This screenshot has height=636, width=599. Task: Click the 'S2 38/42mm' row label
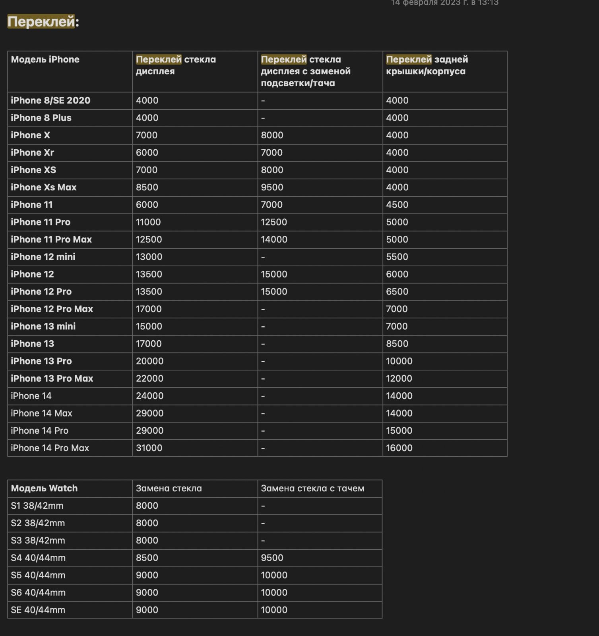[x=38, y=523]
